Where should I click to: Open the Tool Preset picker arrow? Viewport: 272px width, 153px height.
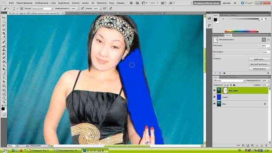[8, 8]
